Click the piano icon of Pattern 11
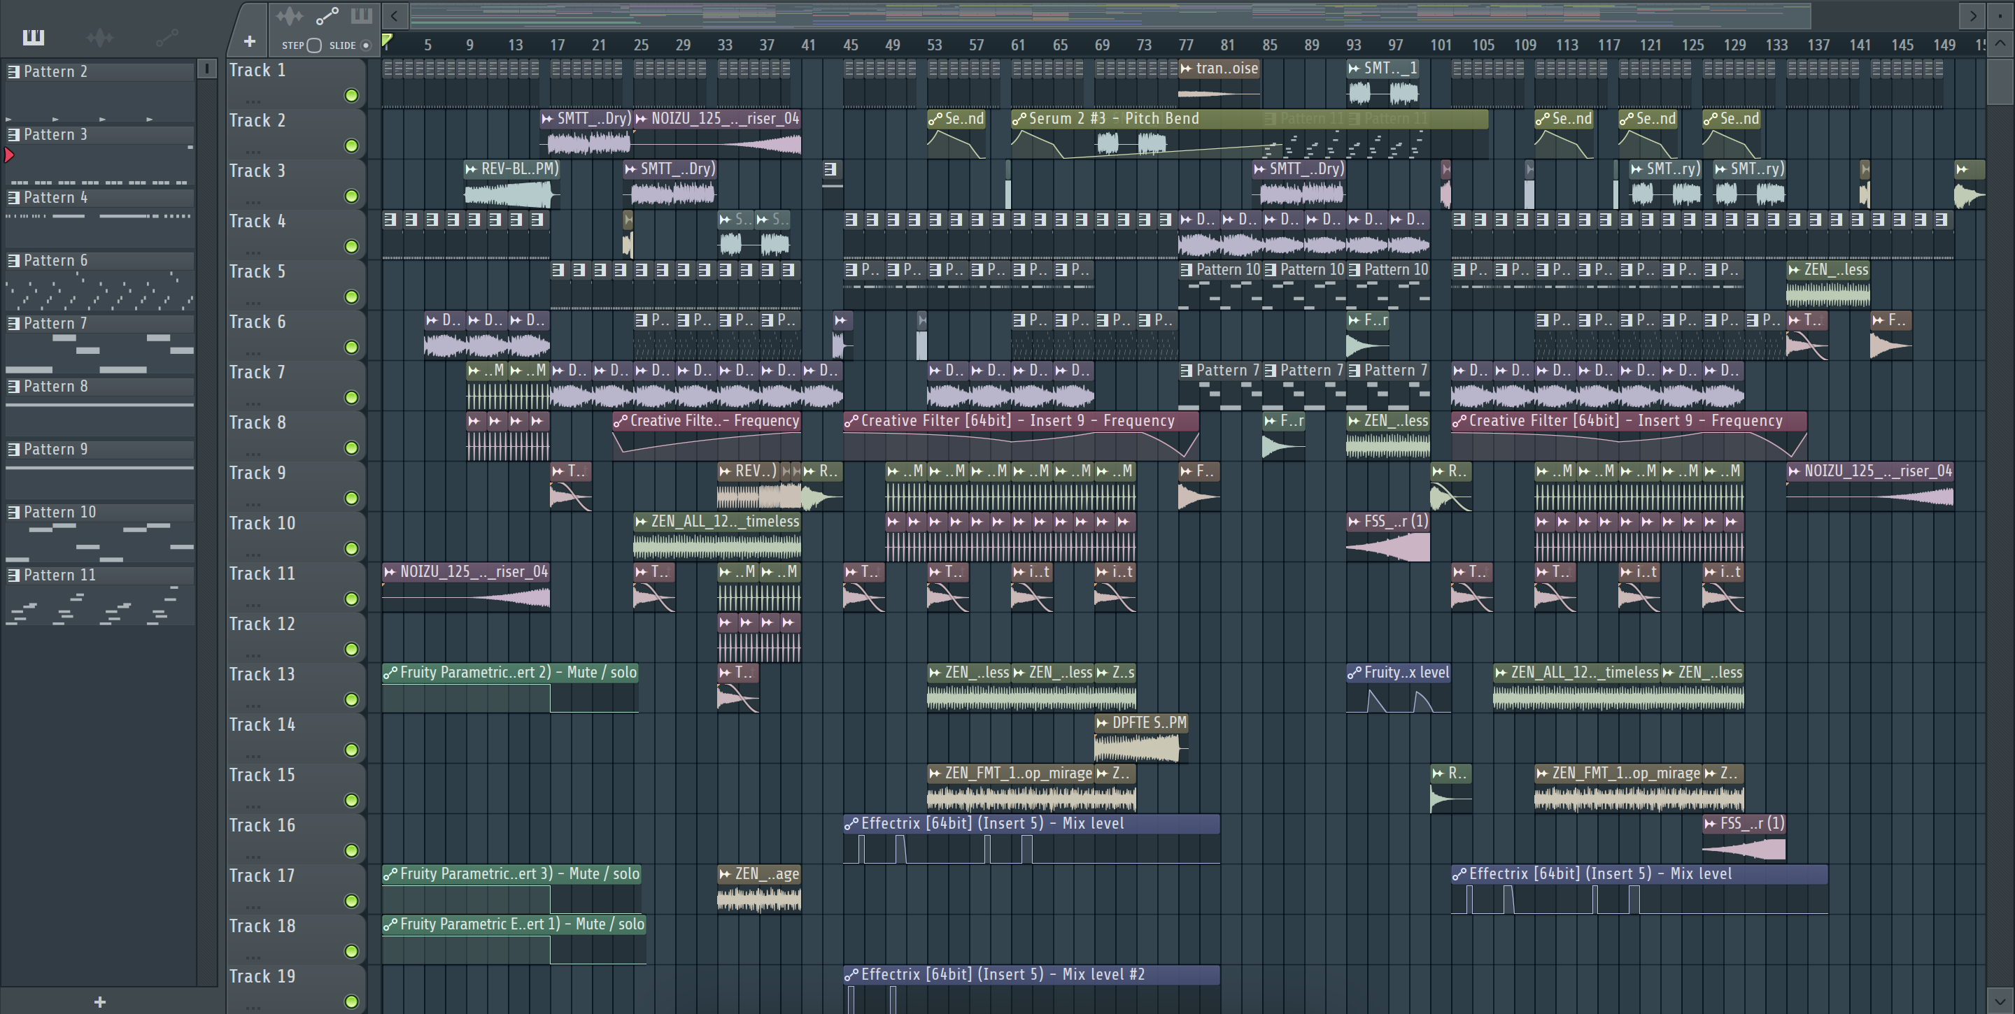Image resolution: width=2015 pixels, height=1014 pixels. click(x=13, y=576)
